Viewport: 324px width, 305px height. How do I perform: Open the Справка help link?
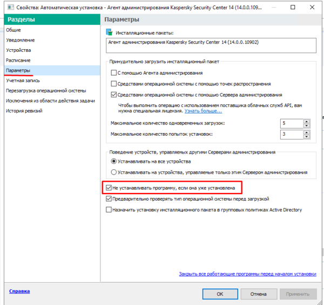19,291
